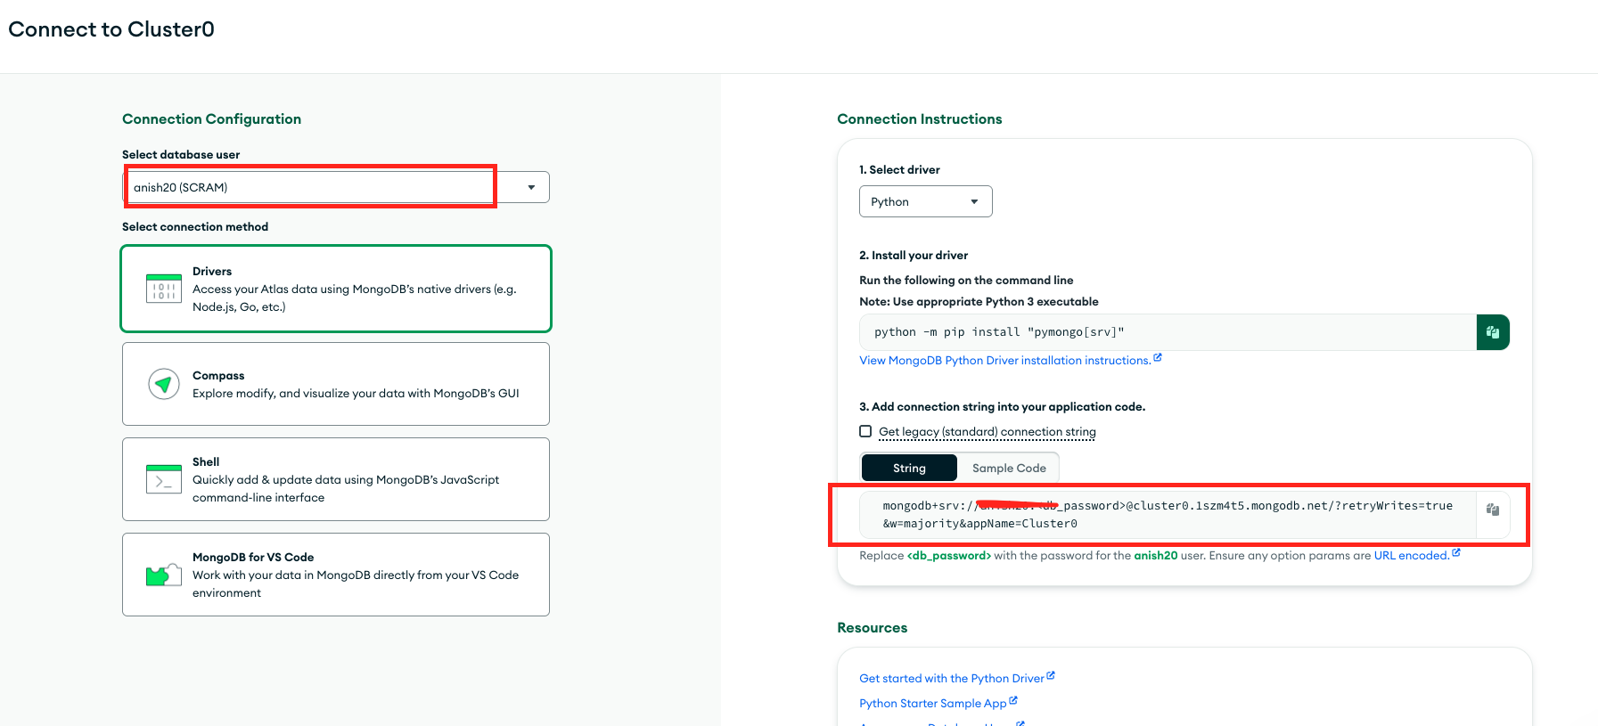Open MongoDB Python Driver installation instructions
Viewport: 1598px width, 726px height.
click(x=1004, y=361)
